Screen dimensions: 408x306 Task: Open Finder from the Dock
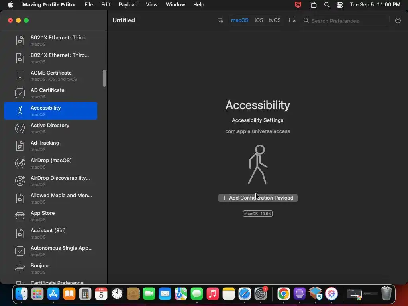[x=22, y=294]
